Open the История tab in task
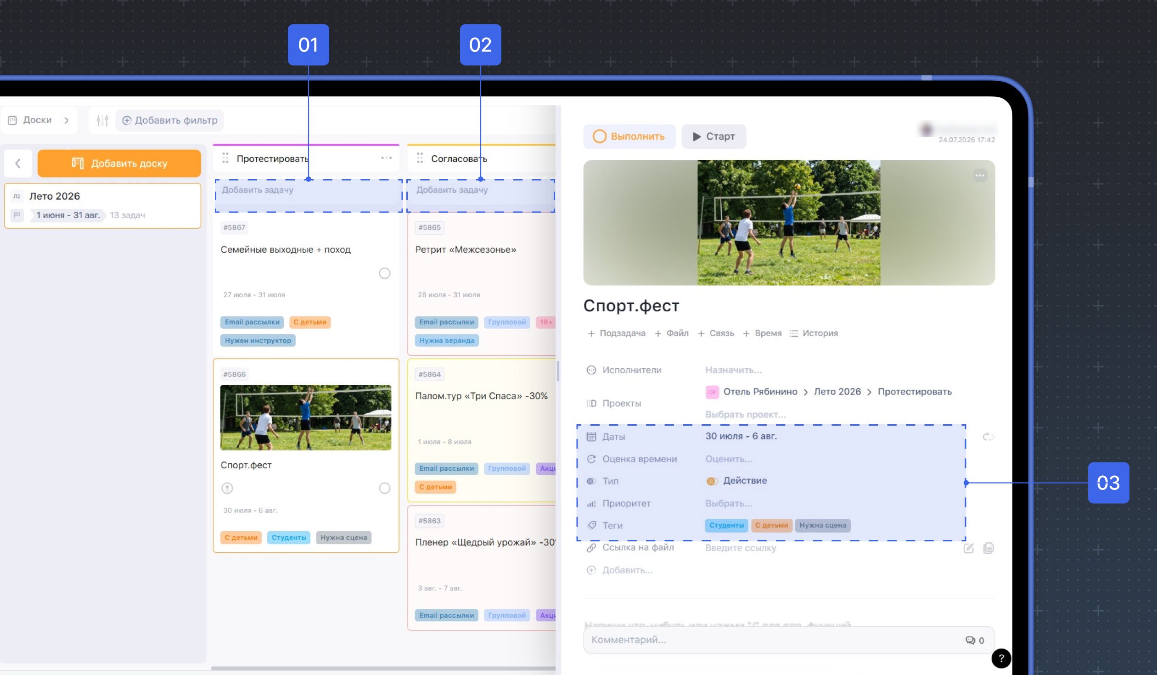 [814, 333]
